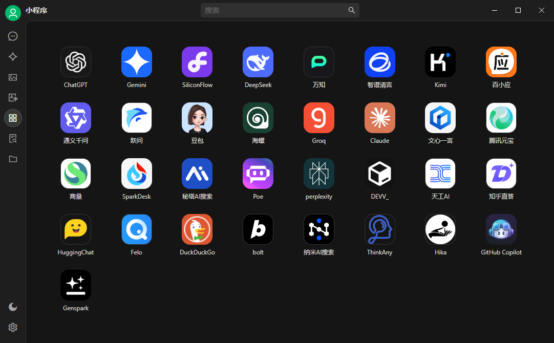This screenshot has height=343, width=554.
Task: Launch the Hika mini app
Action: (440, 230)
